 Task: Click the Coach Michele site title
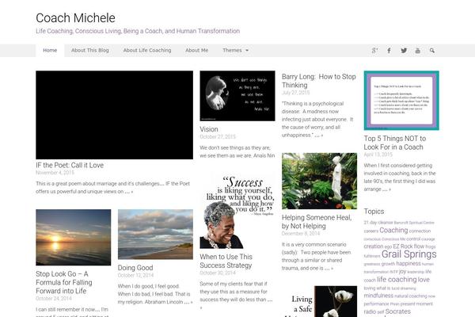pos(75,18)
